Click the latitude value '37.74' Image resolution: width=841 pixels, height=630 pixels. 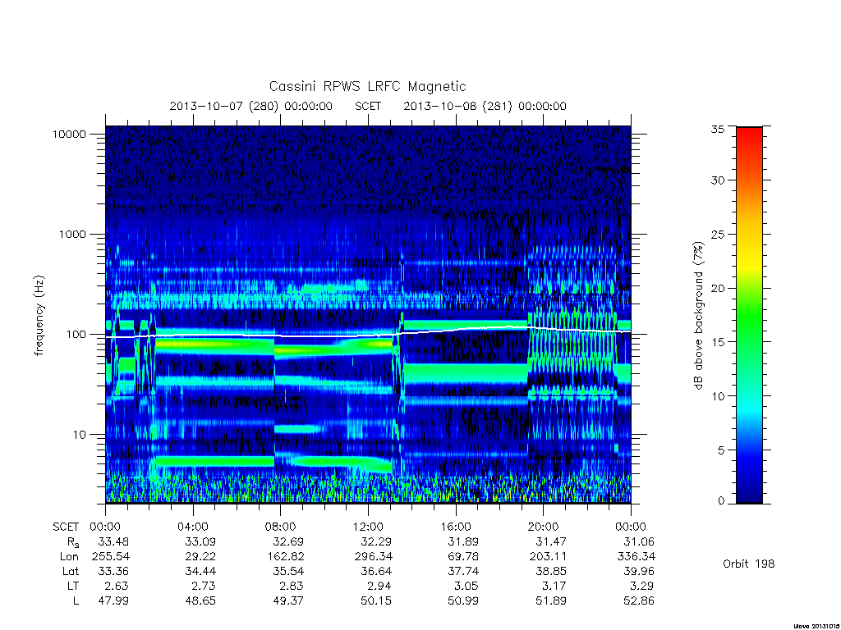point(464,571)
